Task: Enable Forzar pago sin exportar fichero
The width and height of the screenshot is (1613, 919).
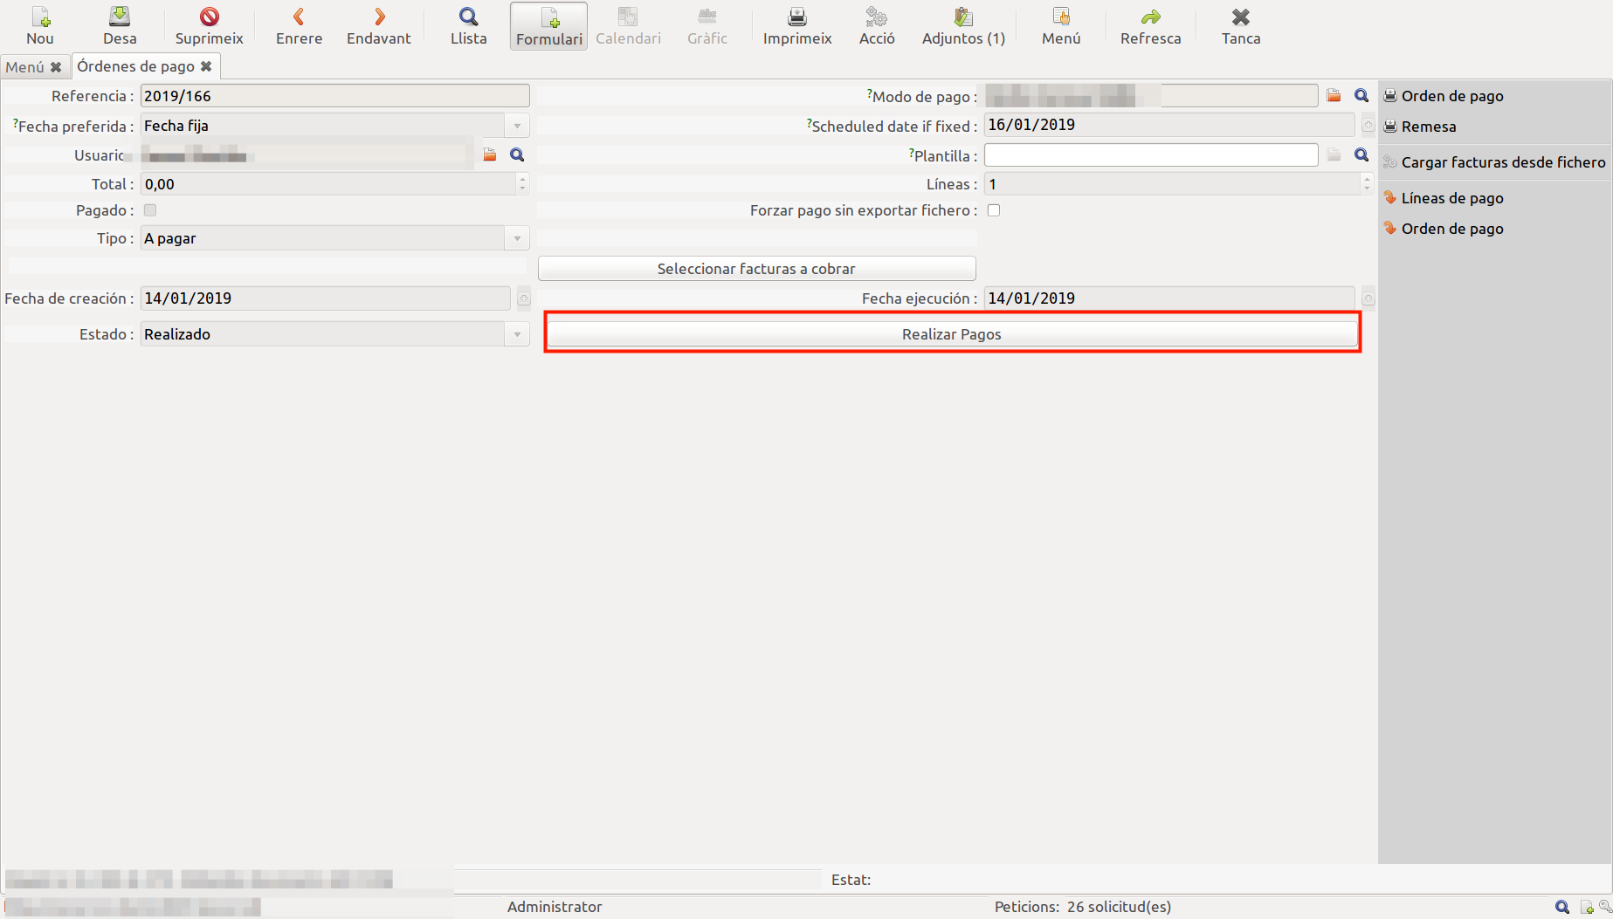Action: (x=994, y=210)
